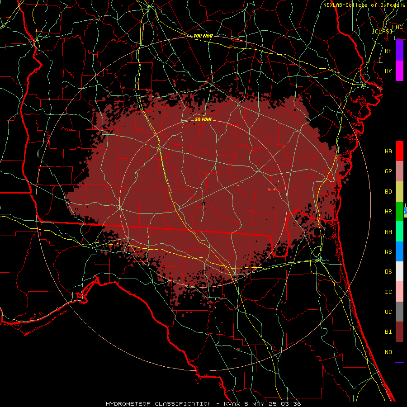Pick the RA light green legend swatch
Viewport: 407px width, 407px height.
click(399, 232)
